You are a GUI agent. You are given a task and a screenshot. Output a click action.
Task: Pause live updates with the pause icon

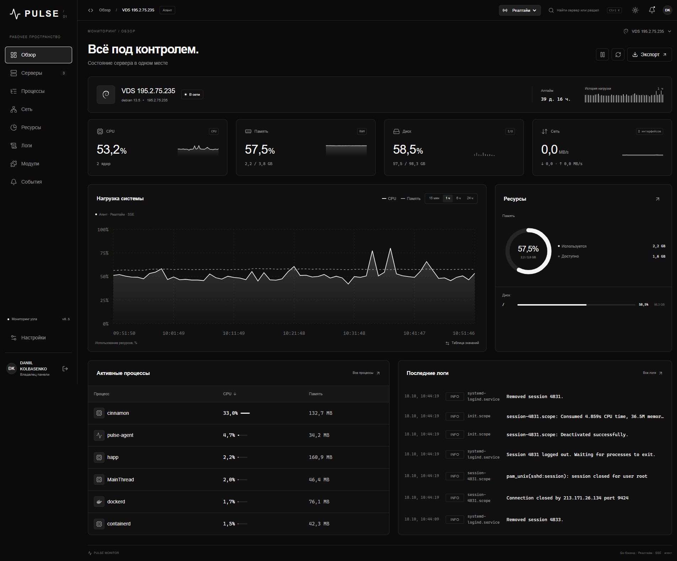tap(602, 54)
